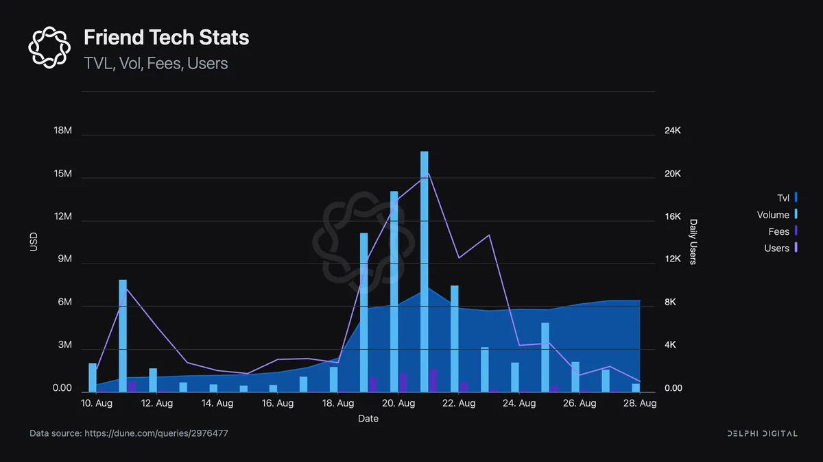Click the users line peak at 21 Aug
The width and height of the screenshot is (823, 462).
429,175
